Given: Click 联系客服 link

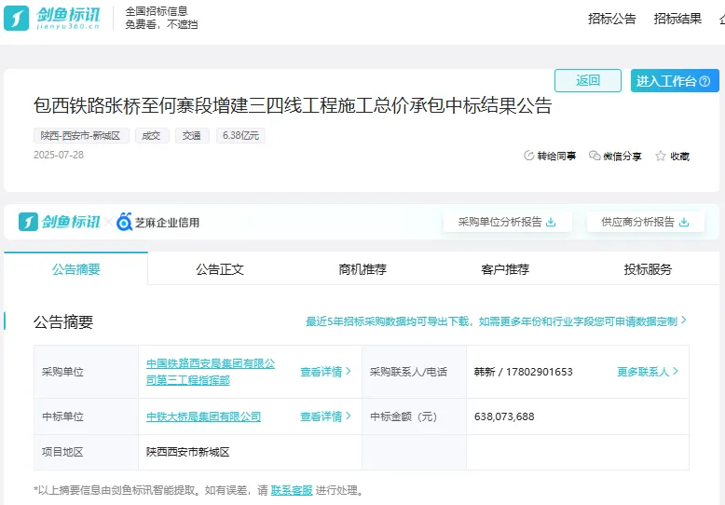Looking at the screenshot, I should [292, 490].
